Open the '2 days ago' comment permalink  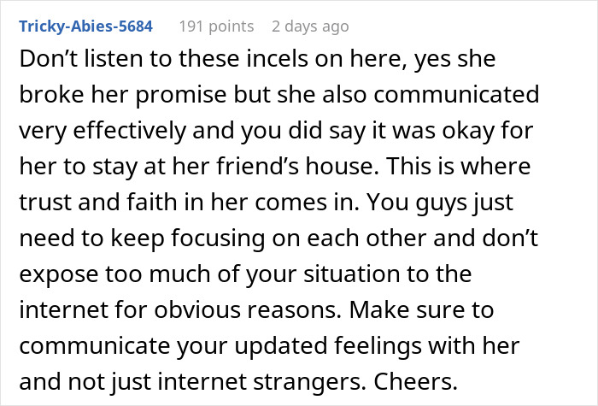click(x=310, y=26)
